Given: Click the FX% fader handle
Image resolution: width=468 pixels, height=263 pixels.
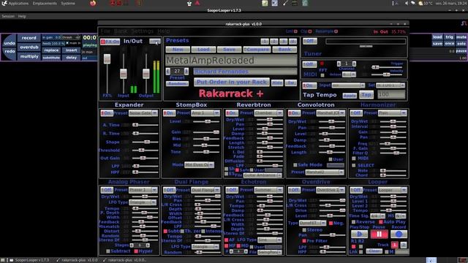Looking at the screenshot, I should [x=107, y=58].
